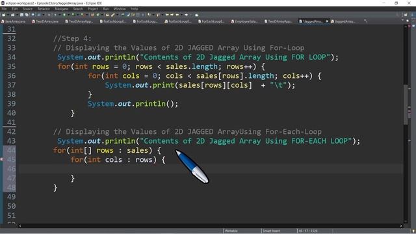Click the Last Edit Location arrow
The width and height of the screenshot is (416, 234).
coord(168,15)
